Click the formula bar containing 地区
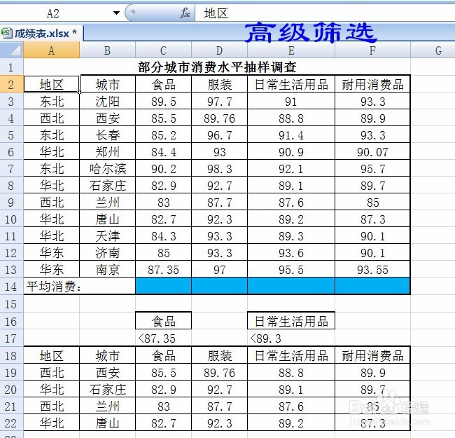 tap(325, 13)
